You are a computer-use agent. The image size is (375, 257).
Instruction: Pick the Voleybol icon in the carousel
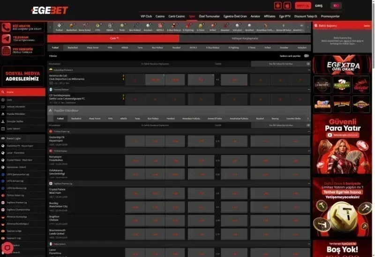coord(237,26)
